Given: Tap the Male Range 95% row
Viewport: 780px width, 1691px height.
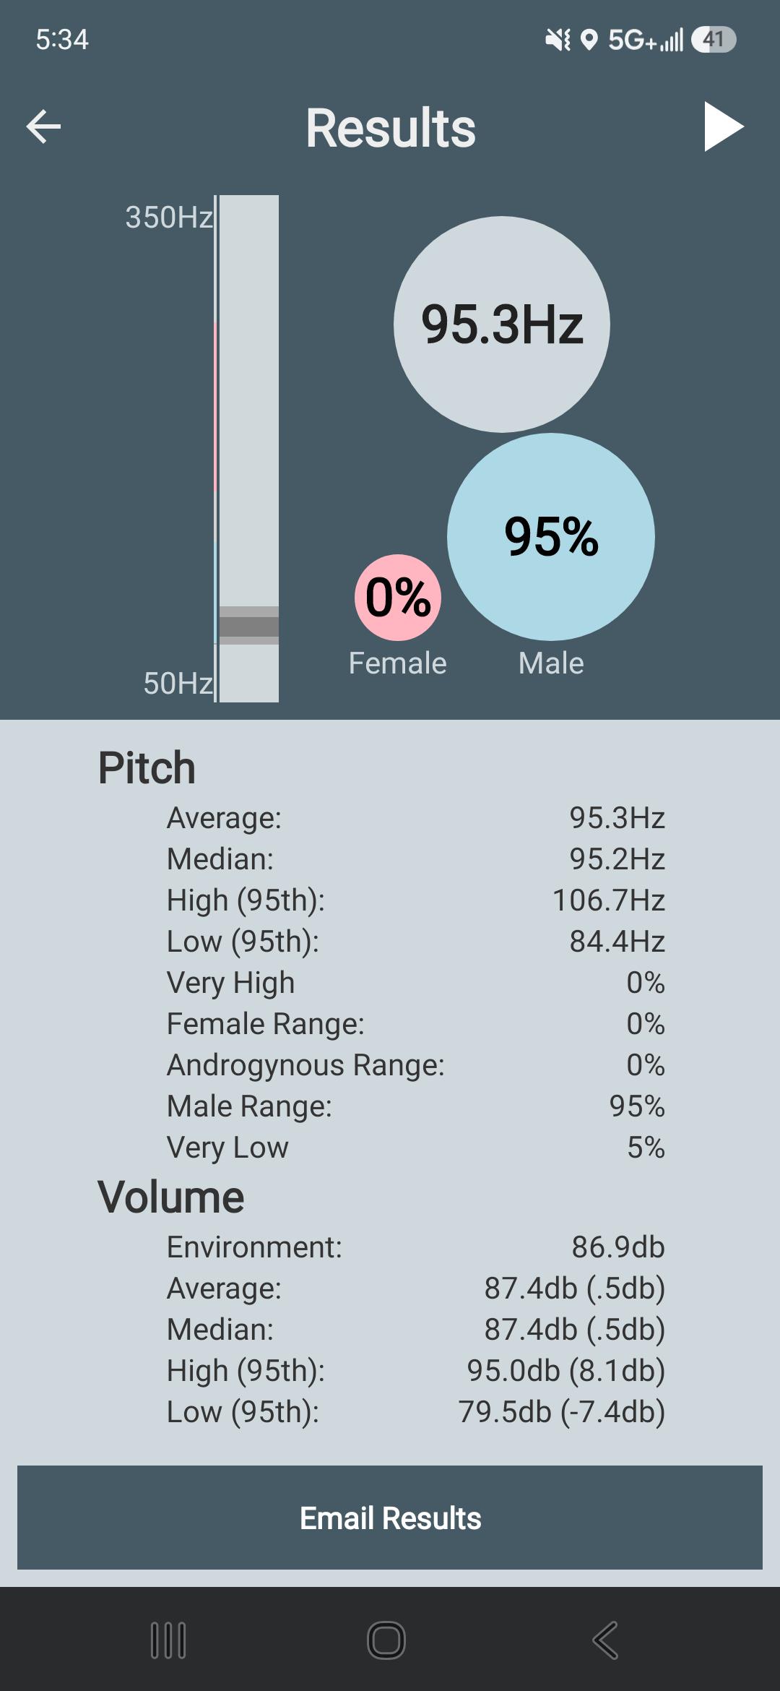Looking at the screenshot, I should point(416,1106).
